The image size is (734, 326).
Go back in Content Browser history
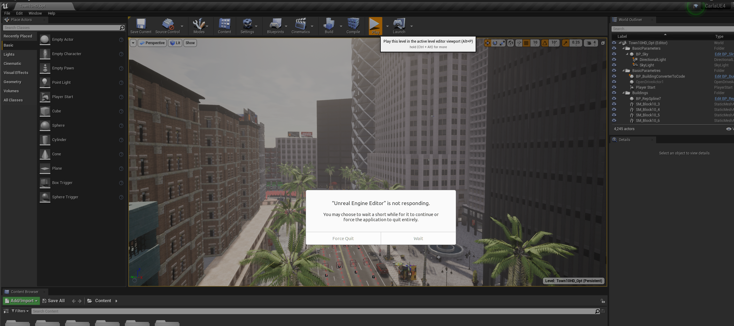coord(74,301)
